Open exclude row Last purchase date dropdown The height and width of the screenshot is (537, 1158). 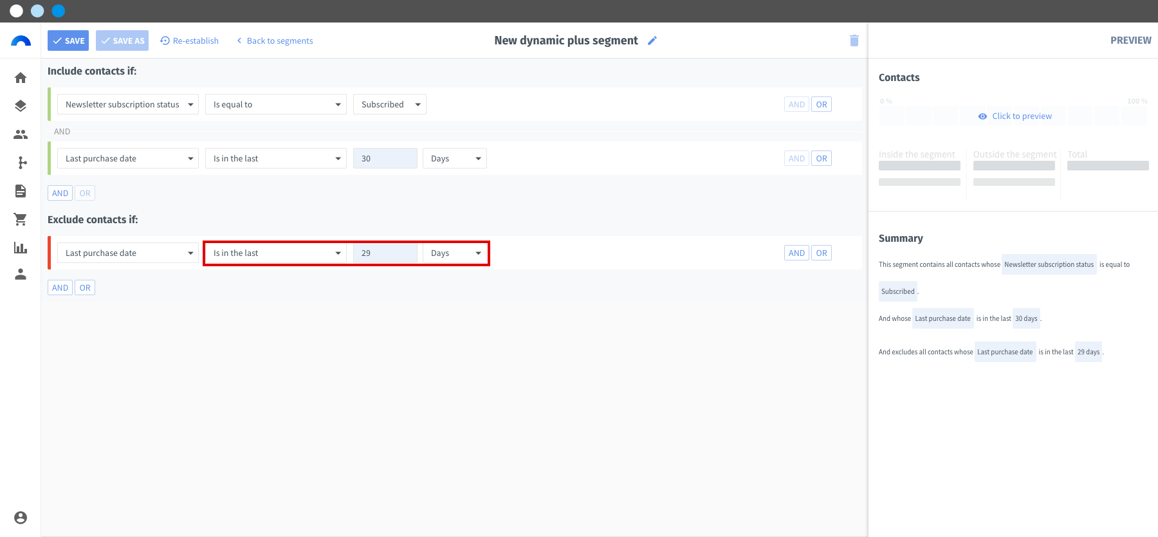[x=128, y=253]
